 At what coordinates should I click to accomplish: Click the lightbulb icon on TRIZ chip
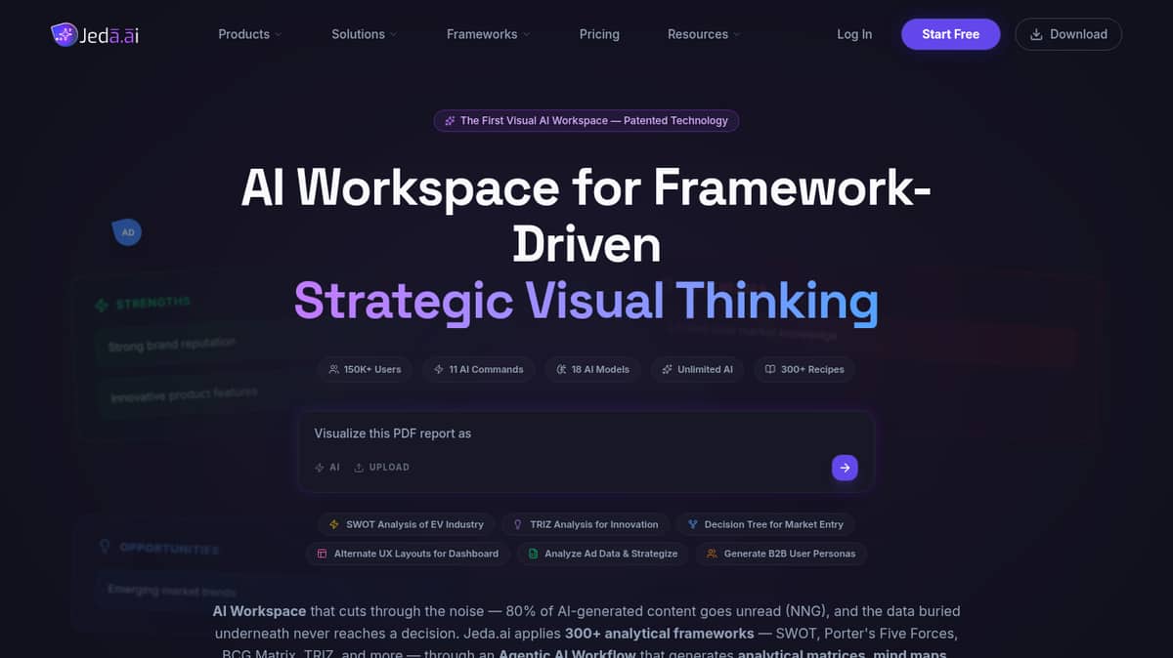point(518,524)
